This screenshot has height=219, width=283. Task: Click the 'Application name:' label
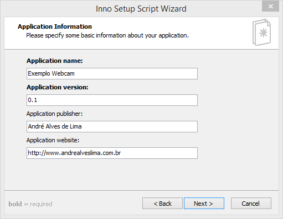click(x=55, y=61)
